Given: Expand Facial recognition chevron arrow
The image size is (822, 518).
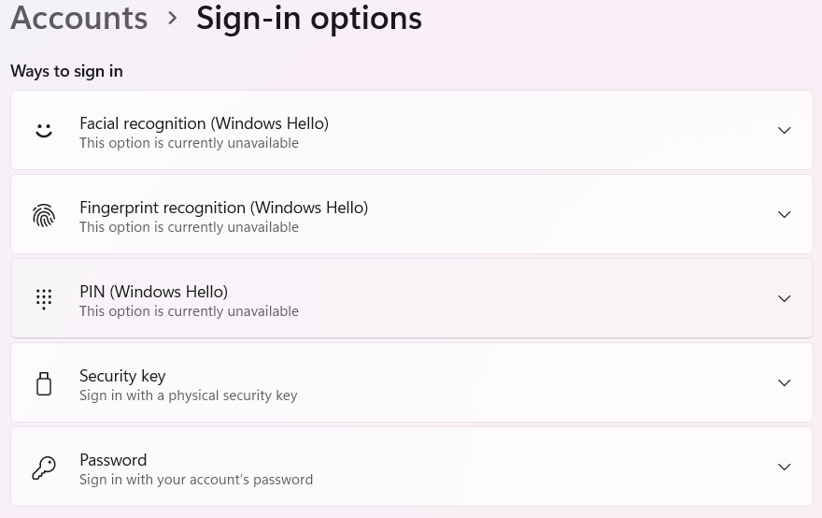Looking at the screenshot, I should (x=785, y=130).
